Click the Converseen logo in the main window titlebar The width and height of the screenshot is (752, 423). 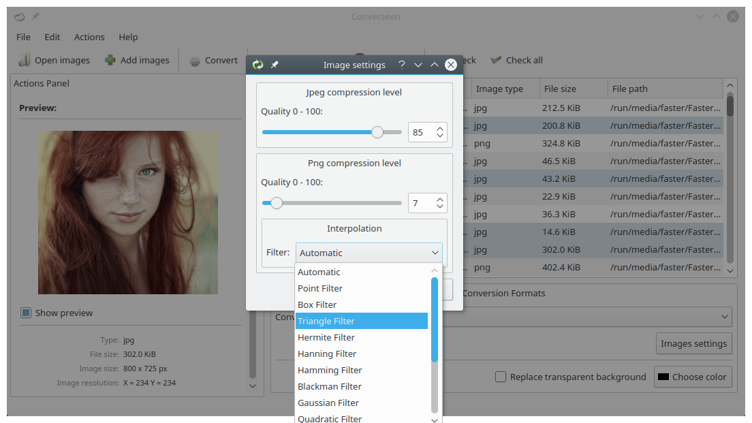20,16
